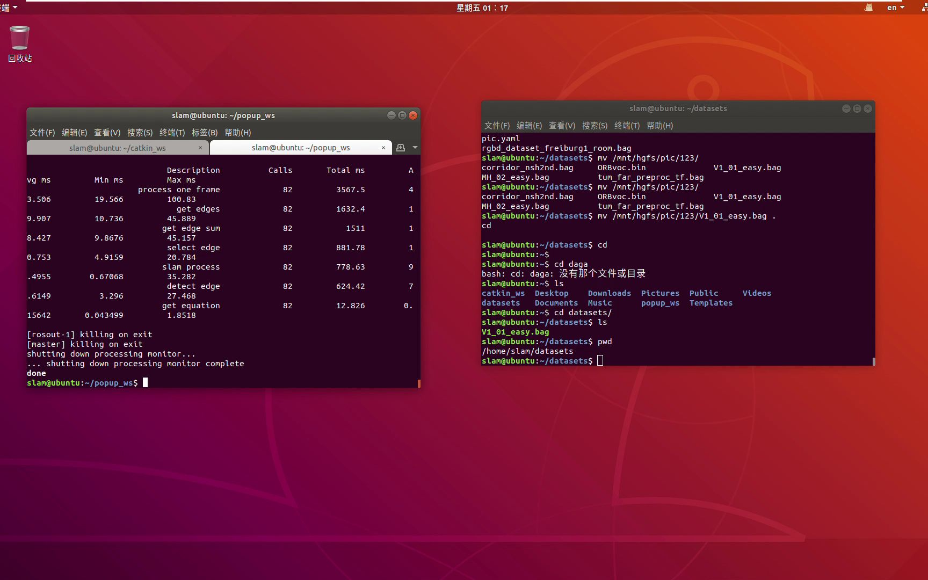Maximize the datasets terminal window
This screenshot has width=928, height=580.
tap(857, 108)
